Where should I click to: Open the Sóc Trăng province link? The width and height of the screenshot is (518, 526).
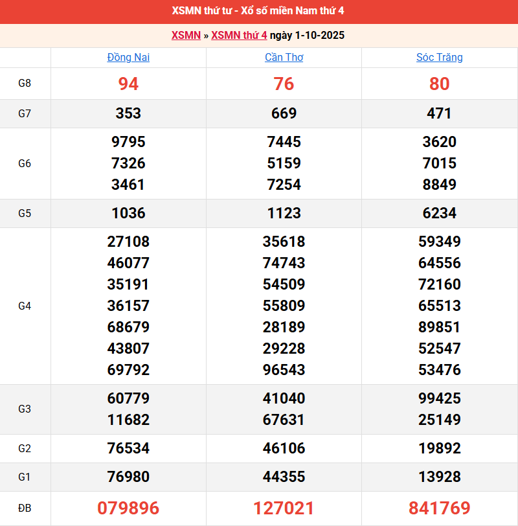[x=439, y=58]
